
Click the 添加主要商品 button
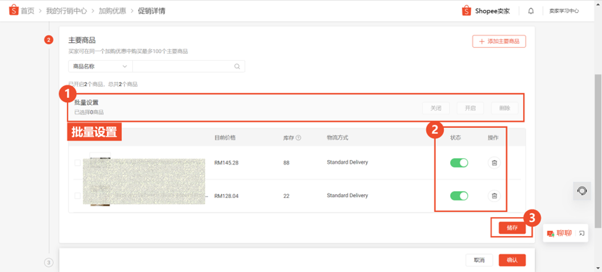tap(499, 41)
